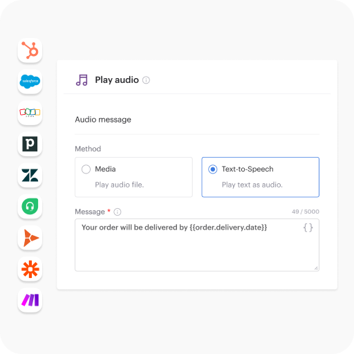Viewport: 354px width, 354px height.
Task: Choose the Pipedrive integration icon
Action: pyautogui.click(x=30, y=144)
